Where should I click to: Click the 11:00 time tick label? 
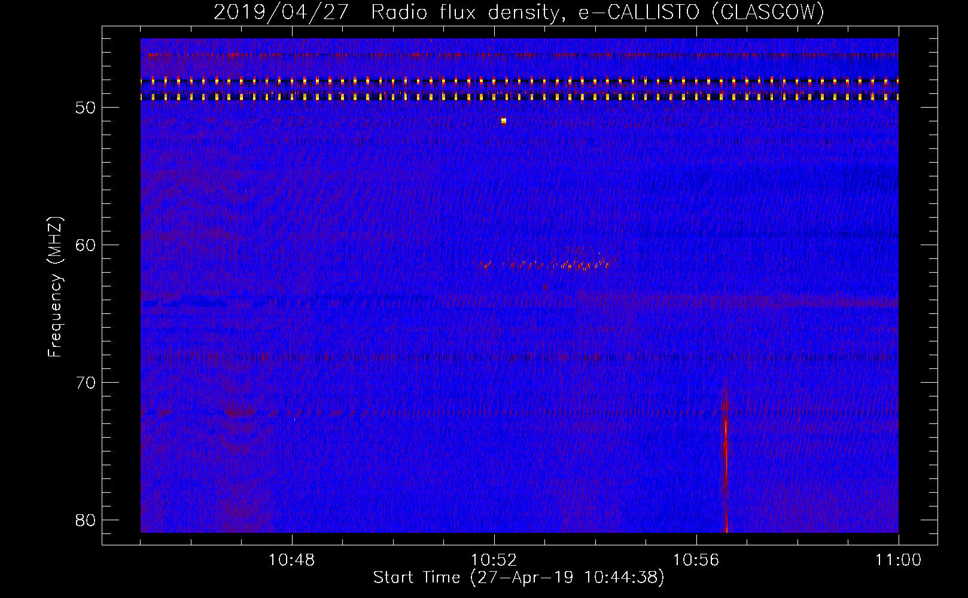point(898,560)
